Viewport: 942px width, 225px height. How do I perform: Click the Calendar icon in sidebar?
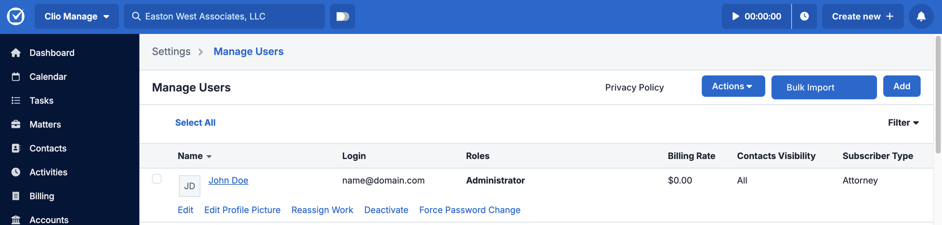click(x=16, y=77)
